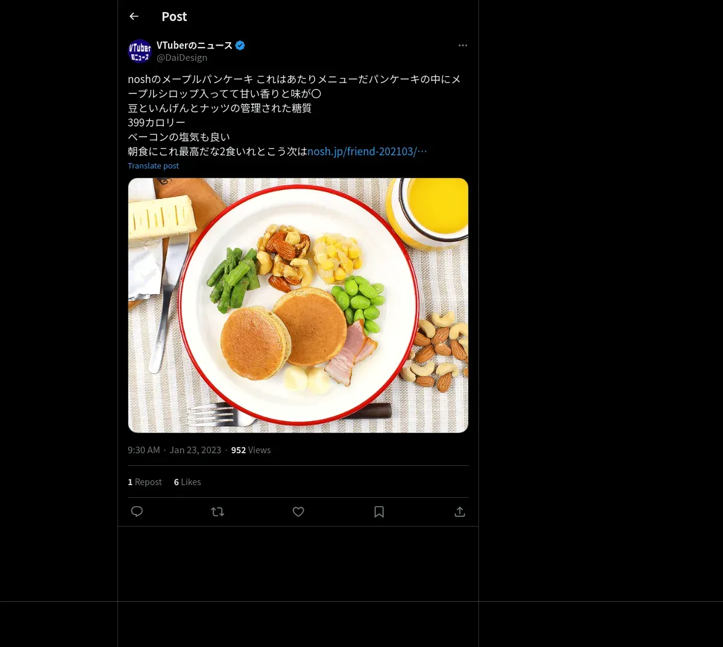This screenshot has width=723, height=647.
Task: Click the 952 Views count
Action: [251, 450]
